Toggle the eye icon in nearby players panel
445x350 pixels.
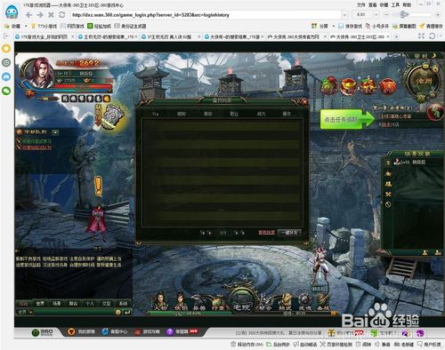coord(388,163)
